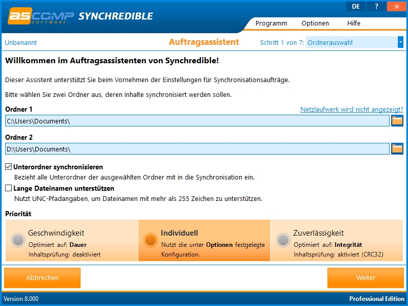Click the 'Unbenannt' job name

21,42
